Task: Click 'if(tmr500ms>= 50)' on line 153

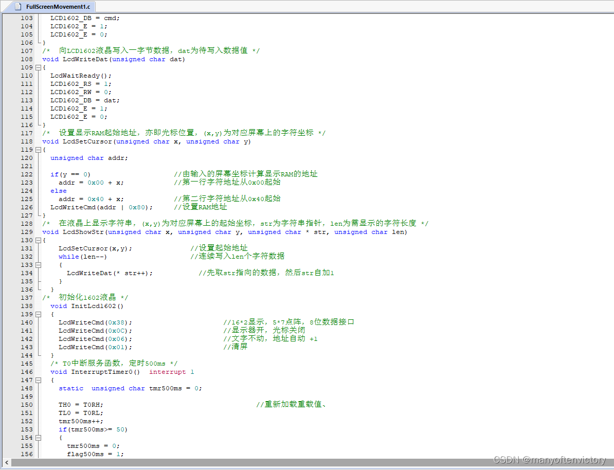Action: click(x=93, y=429)
